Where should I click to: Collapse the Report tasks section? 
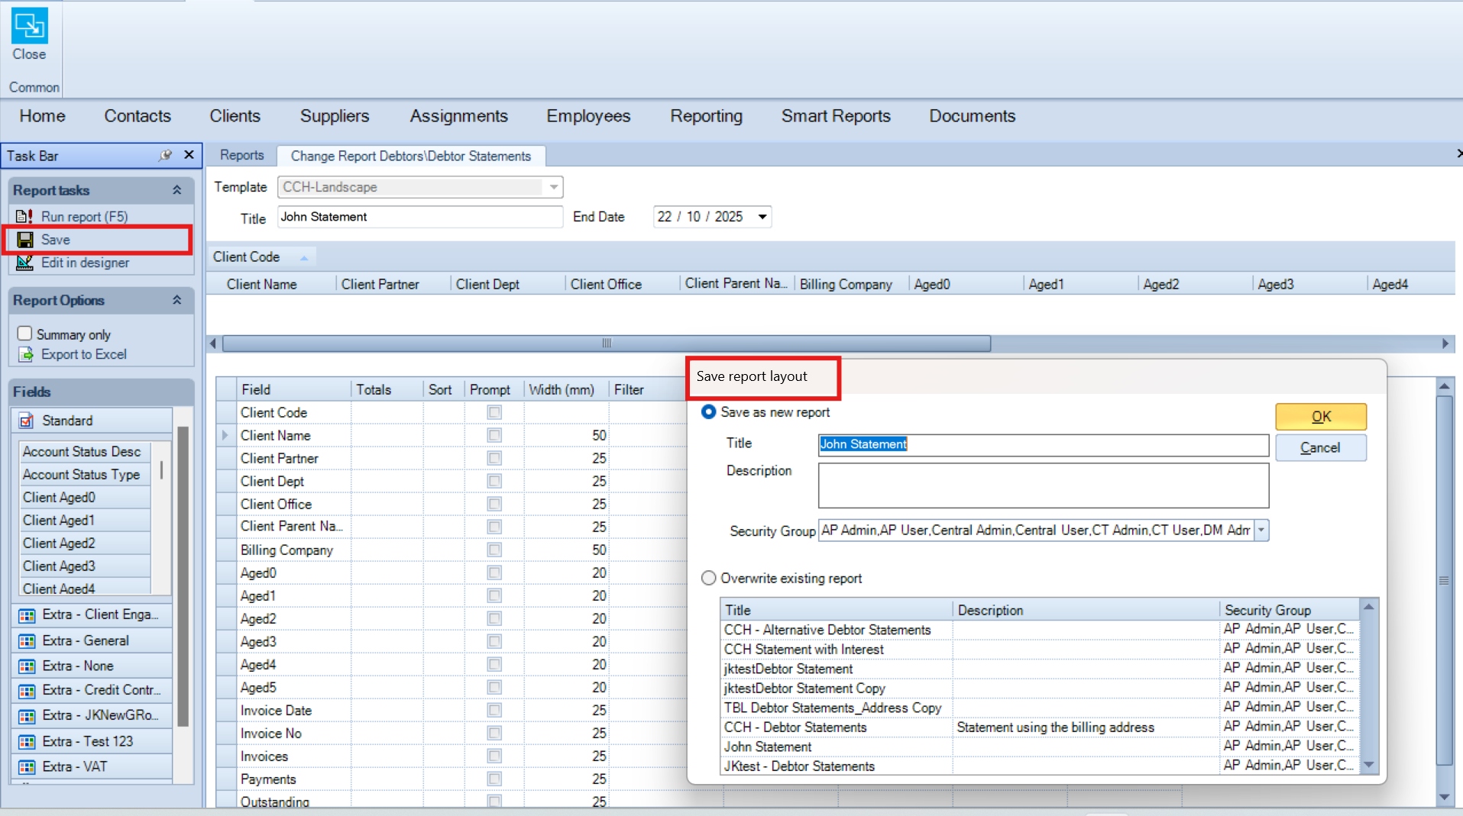177,190
